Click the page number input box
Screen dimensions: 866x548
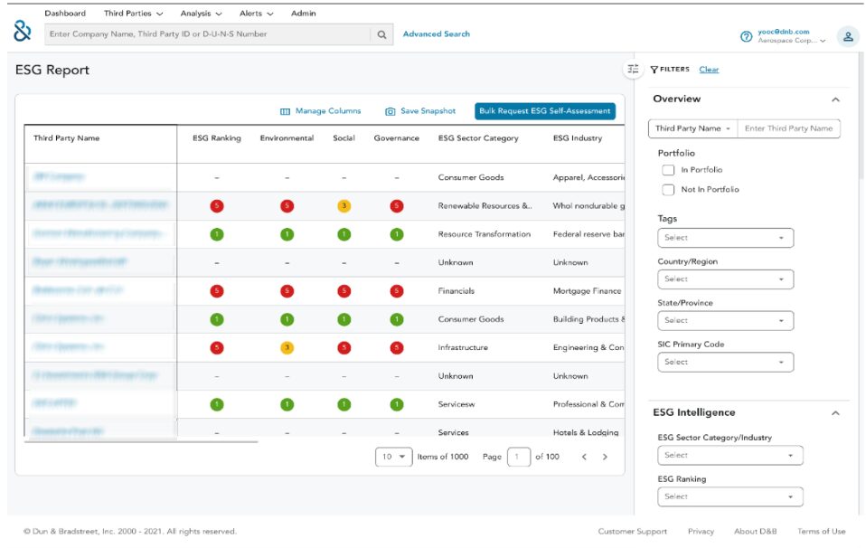(x=519, y=457)
